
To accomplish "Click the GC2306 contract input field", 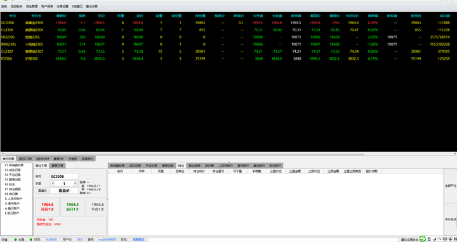I will click(x=64, y=176).
